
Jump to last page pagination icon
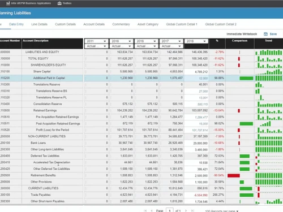pyautogui.click(x=192, y=210)
